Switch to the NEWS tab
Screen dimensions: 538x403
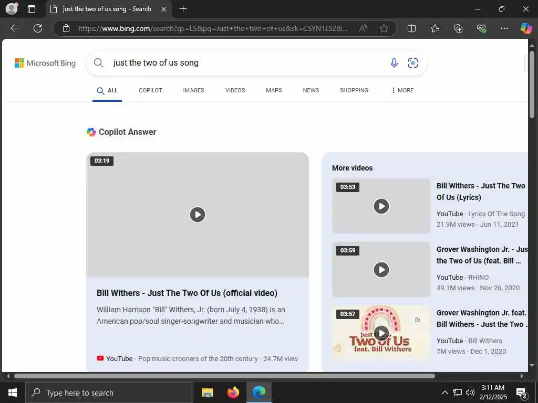(x=311, y=90)
